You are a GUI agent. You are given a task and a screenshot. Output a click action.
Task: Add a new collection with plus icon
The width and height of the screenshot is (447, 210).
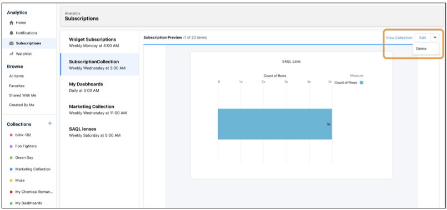click(x=50, y=123)
